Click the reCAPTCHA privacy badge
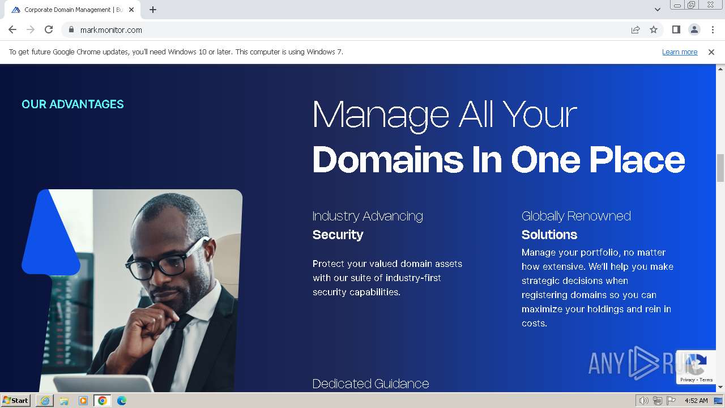 click(x=696, y=367)
